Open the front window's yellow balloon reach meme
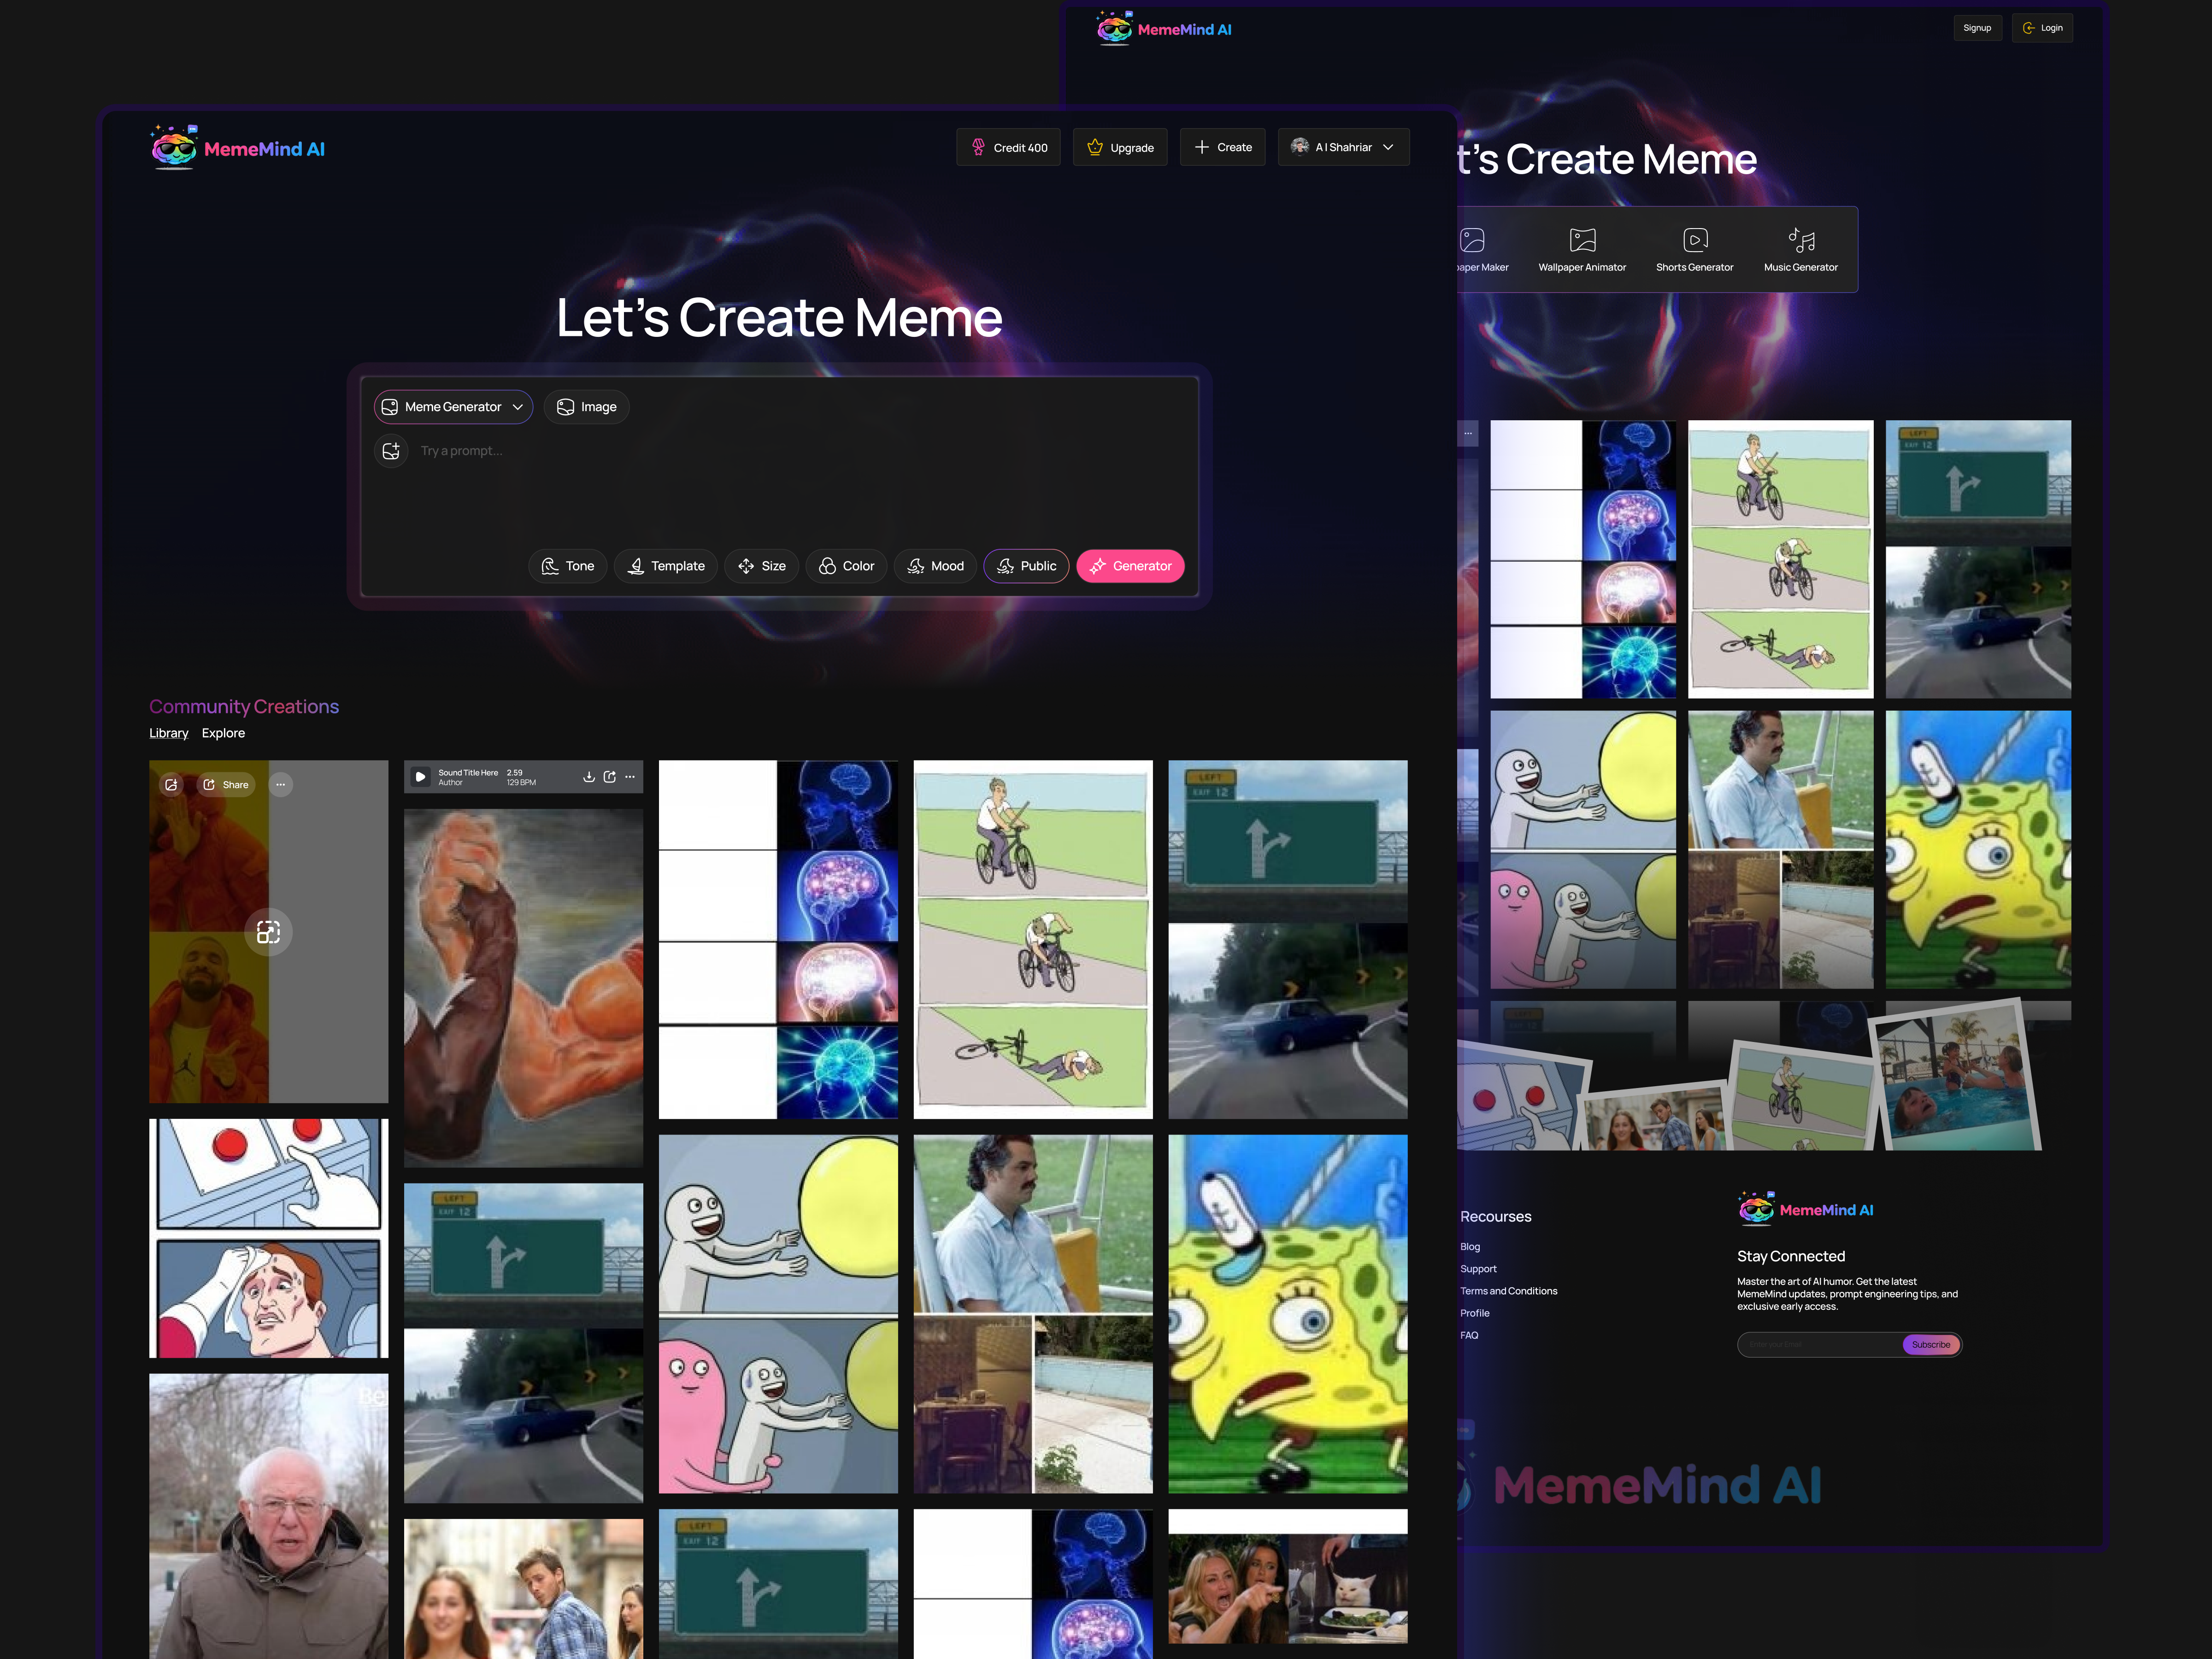Image resolution: width=2212 pixels, height=1659 pixels. [x=778, y=1313]
